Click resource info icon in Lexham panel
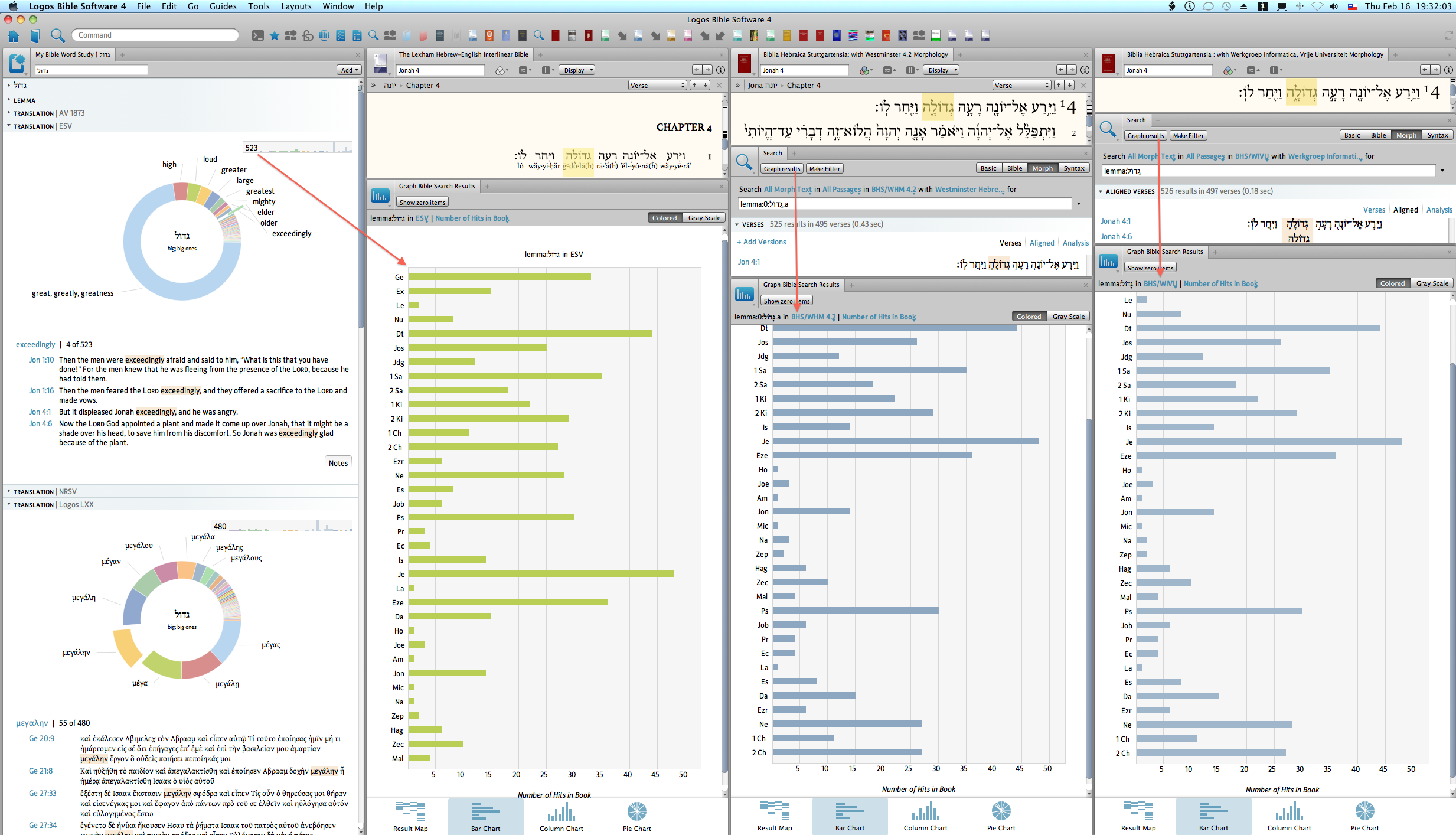1456x835 pixels. pos(720,70)
